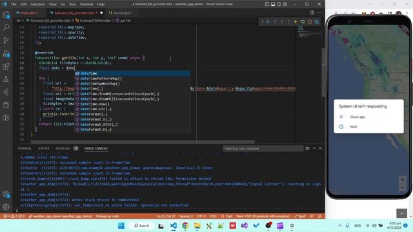
Task: Switch to the DEBUG CONSOLE panel tab
Action: [x=96, y=149]
